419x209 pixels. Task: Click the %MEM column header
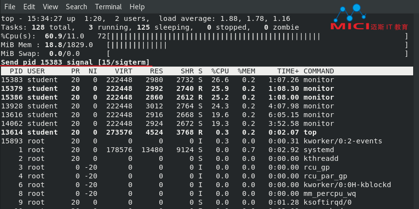point(247,71)
